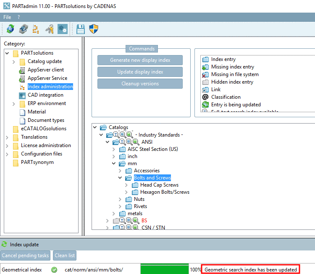Click the PARTadmin window title icon
This screenshot has width=315, height=274.
point(6,6)
